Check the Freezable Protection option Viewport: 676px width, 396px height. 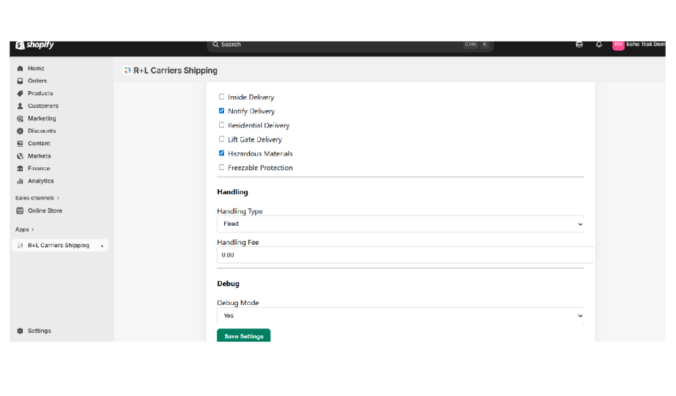222,167
